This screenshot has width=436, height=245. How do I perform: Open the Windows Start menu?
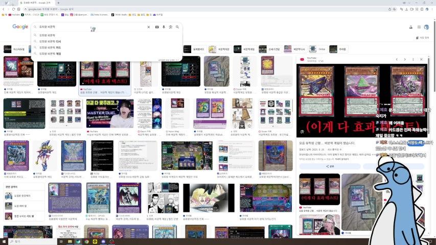click(4, 241)
